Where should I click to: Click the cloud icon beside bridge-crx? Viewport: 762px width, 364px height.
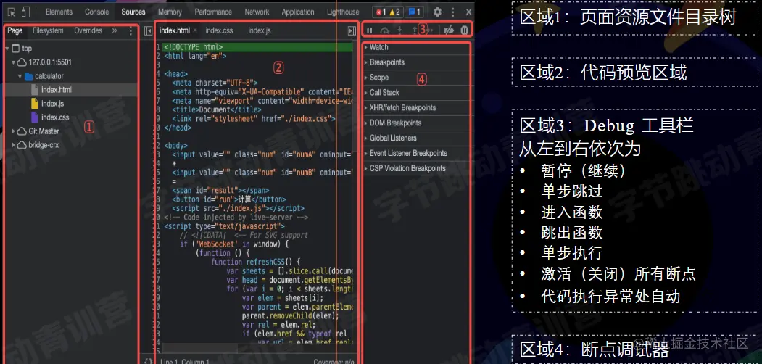(x=21, y=145)
